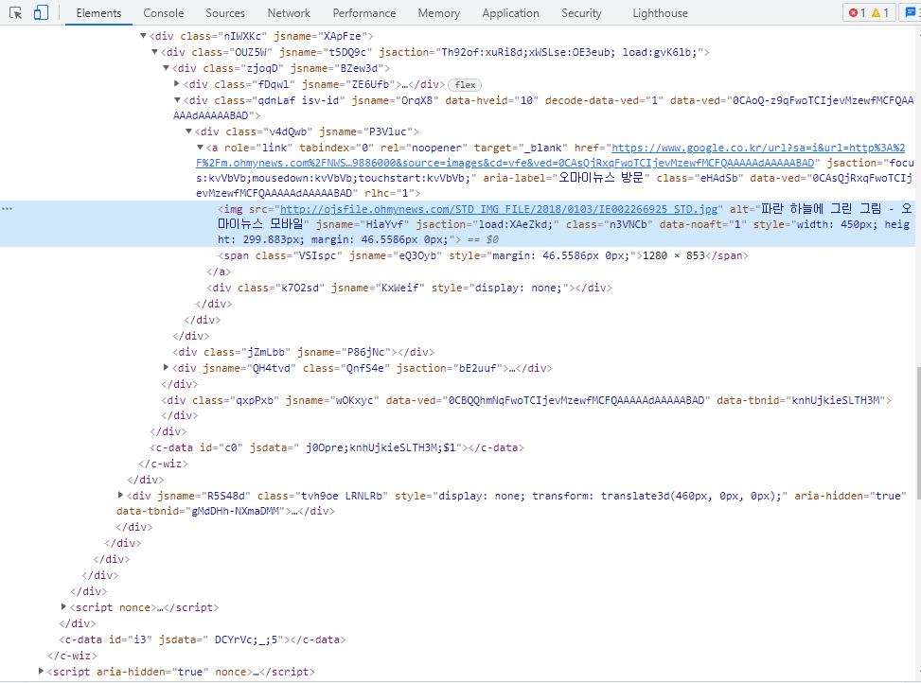Select the div class qxpPxb line
Viewport: 921px width, 683px height.
[526, 400]
